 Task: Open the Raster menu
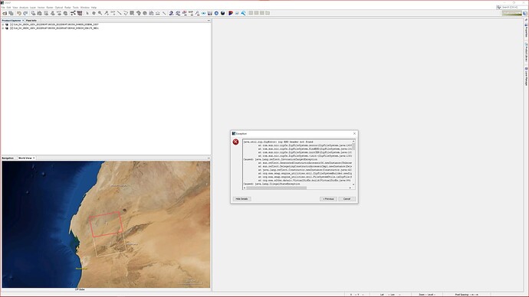pyautogui.click(x=50, y=8)
